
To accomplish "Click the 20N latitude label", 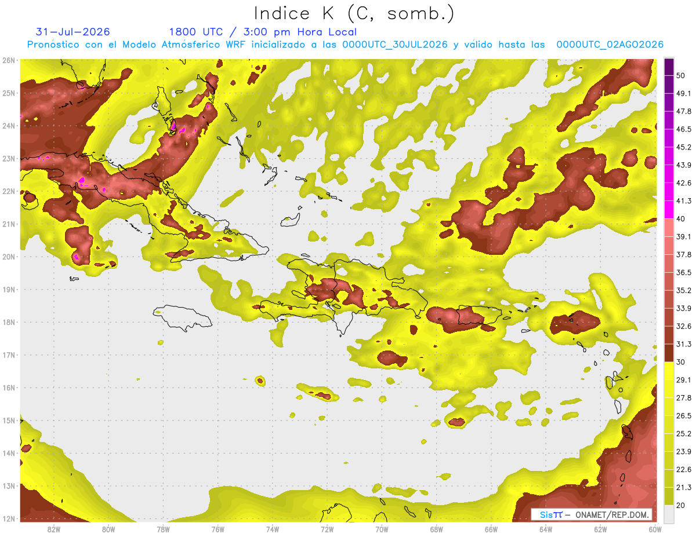I will (8, 257).
